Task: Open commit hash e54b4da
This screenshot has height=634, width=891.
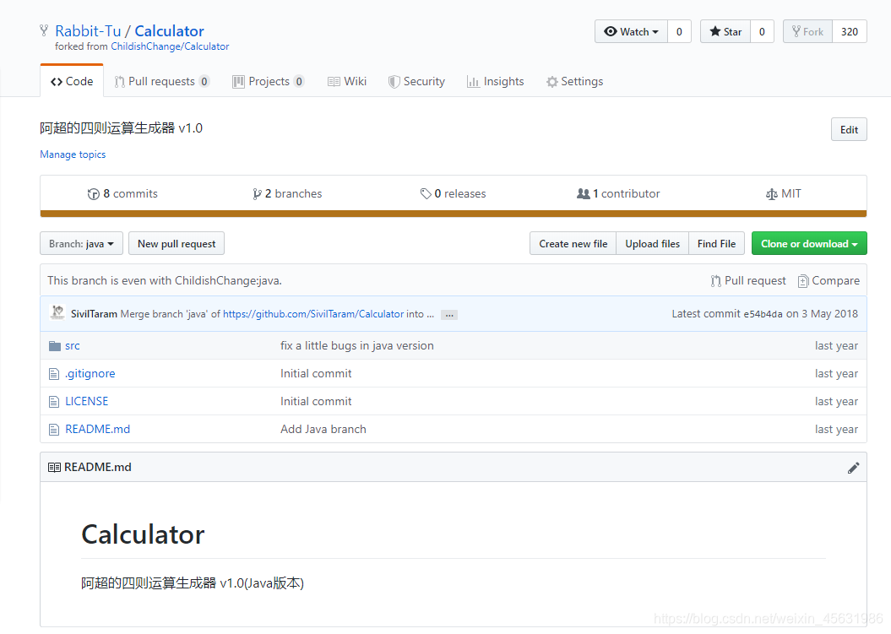Action: pyautogui.click(x=763, y=314)
